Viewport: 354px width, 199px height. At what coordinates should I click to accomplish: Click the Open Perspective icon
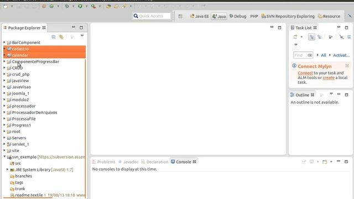pyautogui.click(x=180, y=16)
